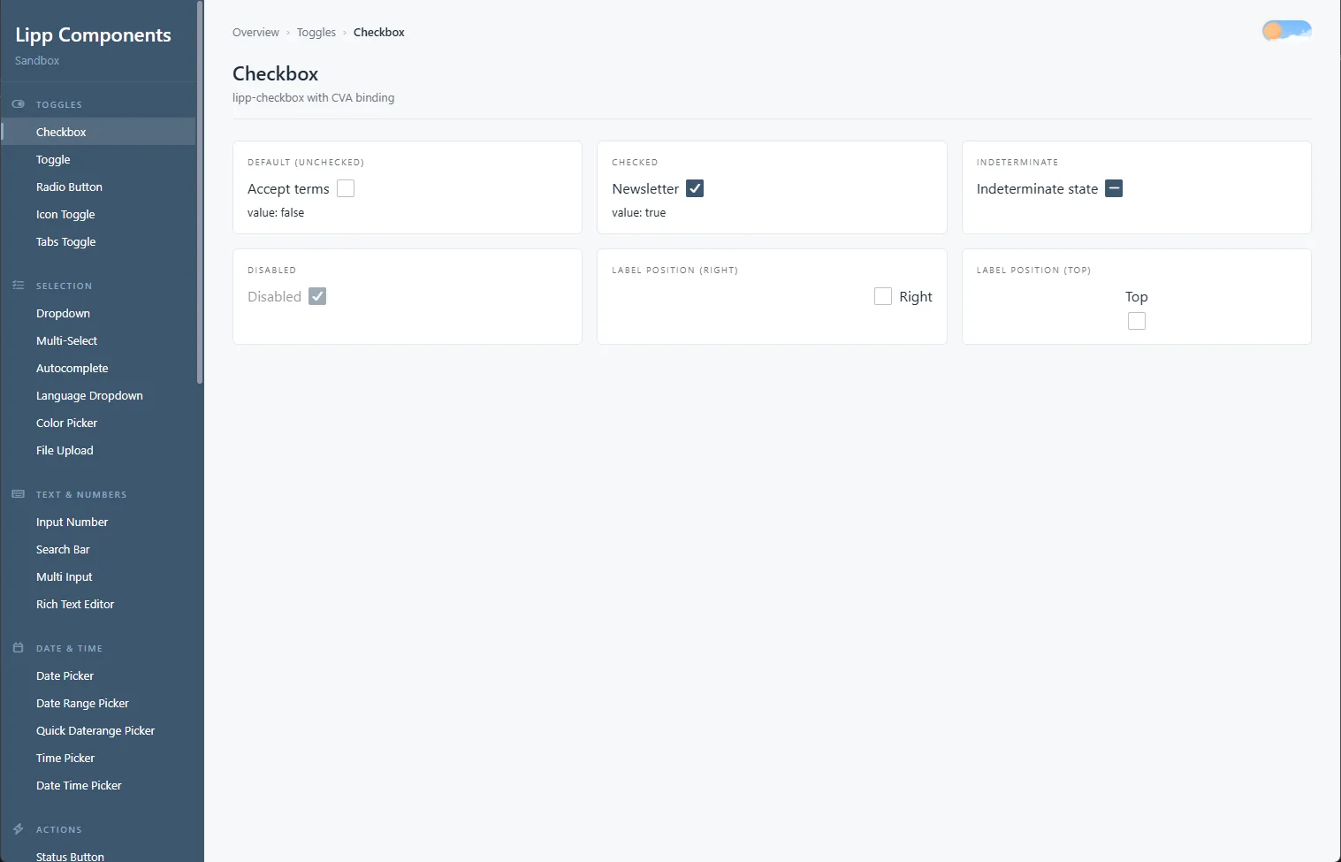Image resolution: width=1341 pixels, height=862 pixels.
Task: Open Toggles breadcrumb link
Action: (x=316, y=33)
